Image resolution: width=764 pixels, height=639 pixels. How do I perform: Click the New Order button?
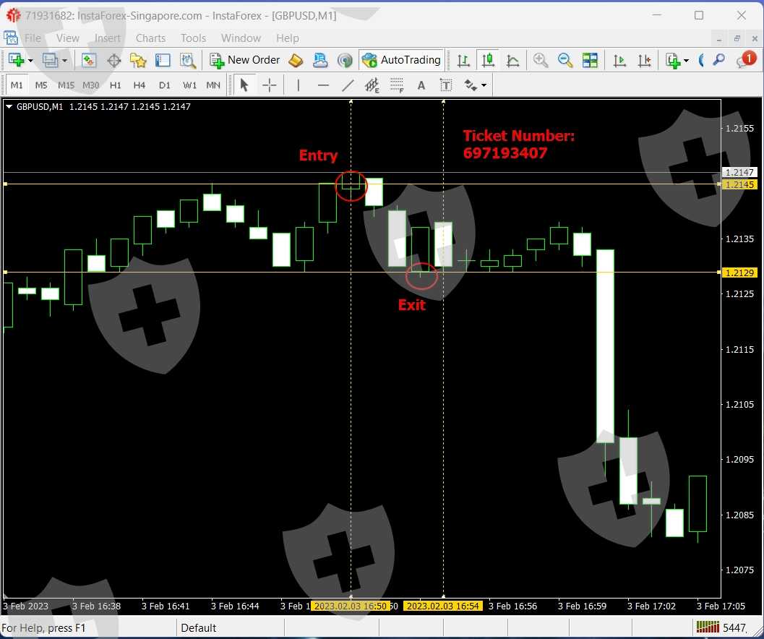[245, 60]
